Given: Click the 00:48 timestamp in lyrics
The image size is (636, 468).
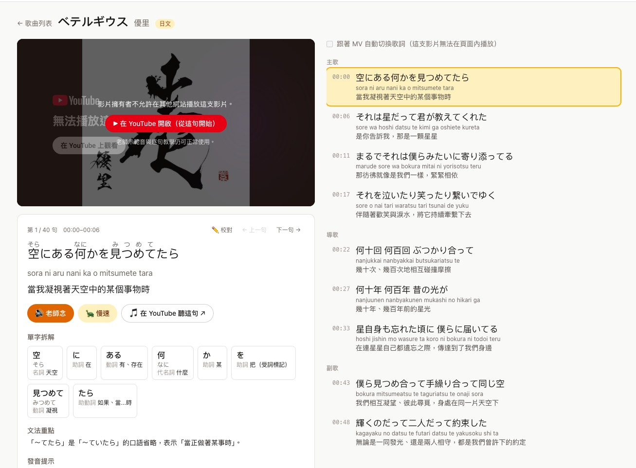Looking at the screenshot, I should (341, 422).
